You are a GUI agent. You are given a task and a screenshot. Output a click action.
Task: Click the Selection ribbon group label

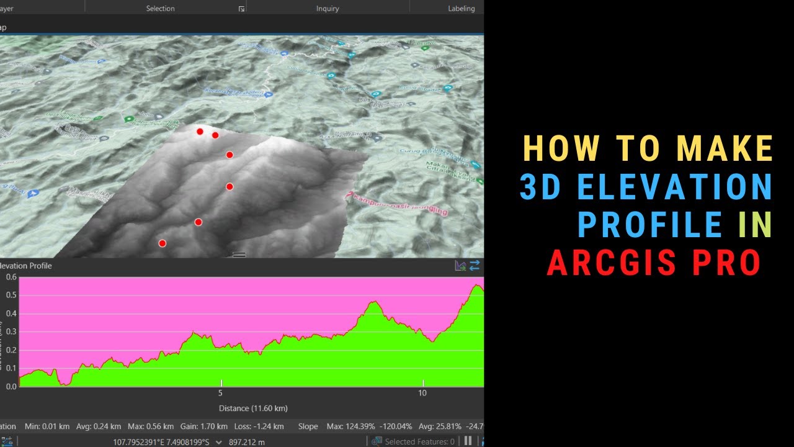pos(160,9)
